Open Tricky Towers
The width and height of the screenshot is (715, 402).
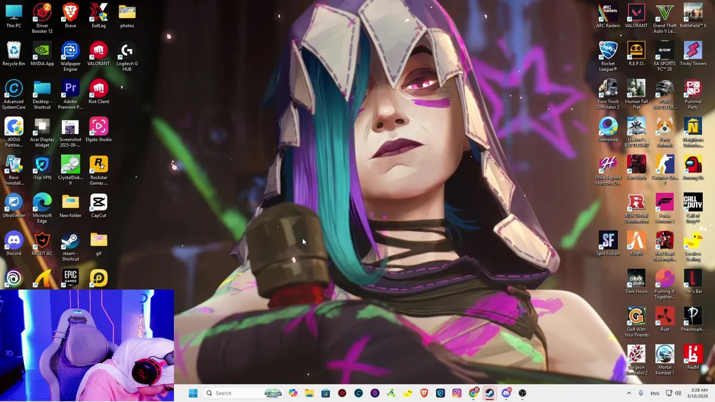pyautogui.click(x=693, y=54)
